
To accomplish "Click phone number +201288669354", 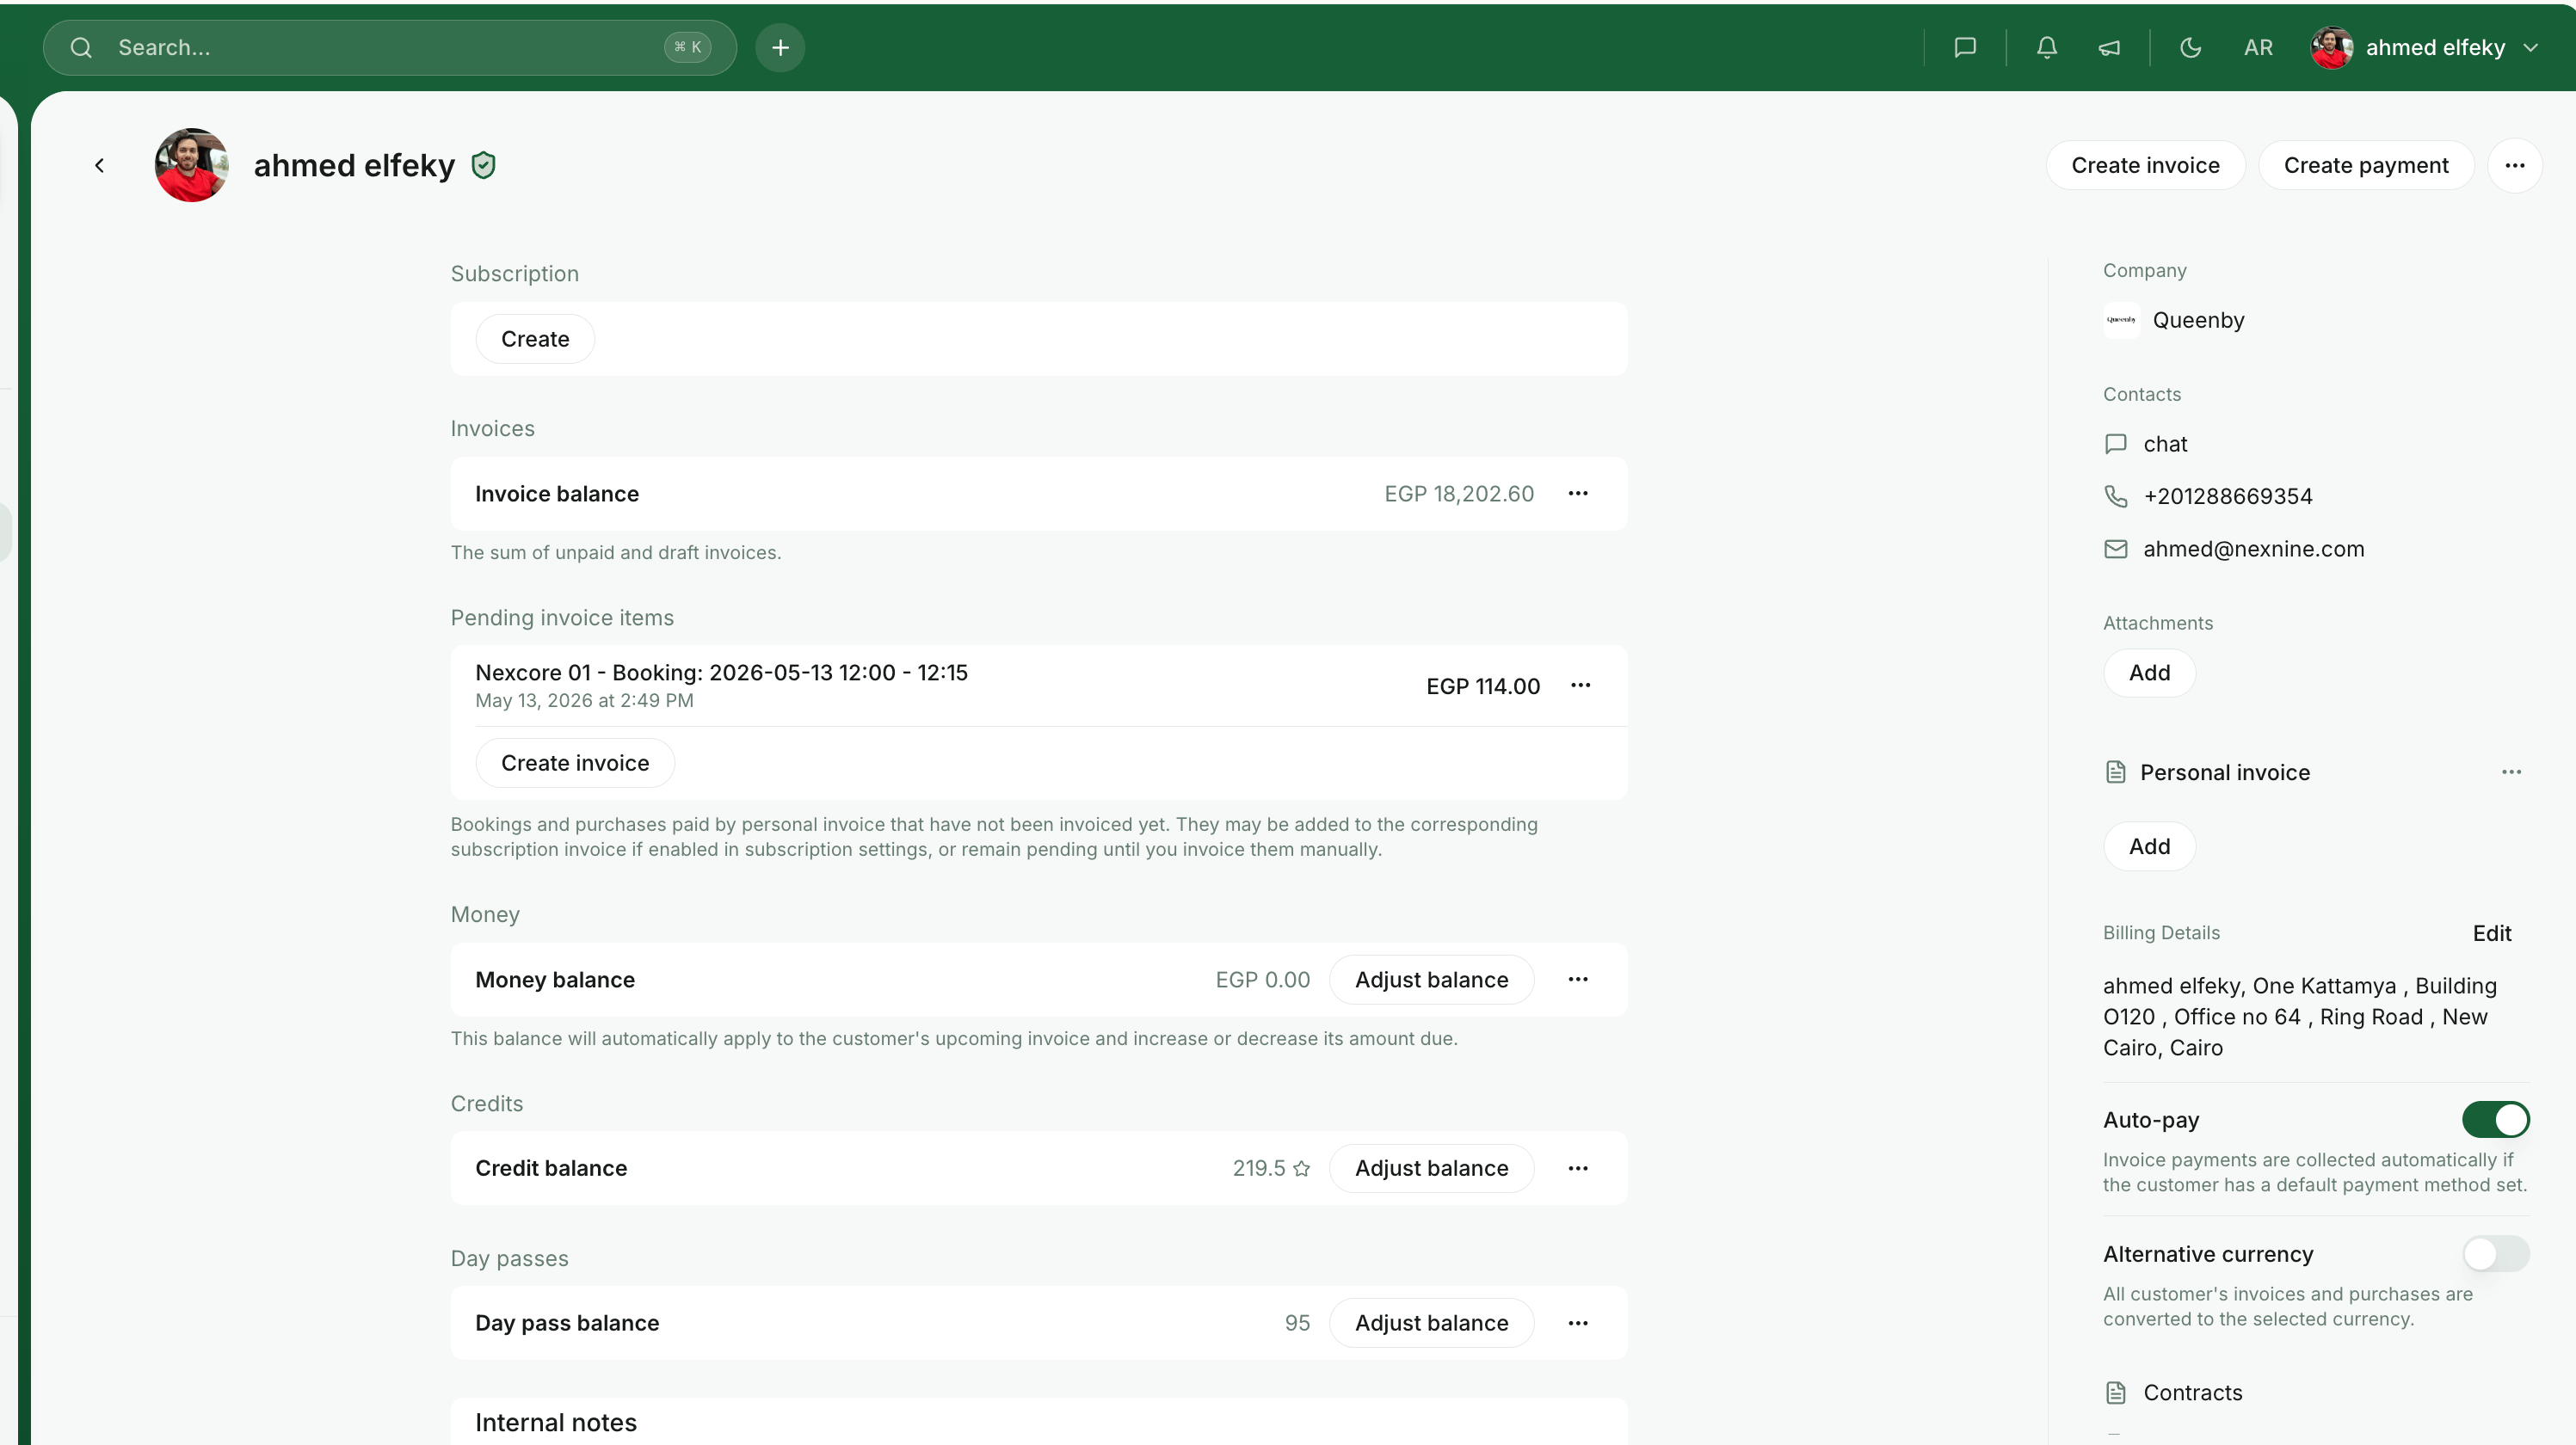I will (x=2227, y=496).
